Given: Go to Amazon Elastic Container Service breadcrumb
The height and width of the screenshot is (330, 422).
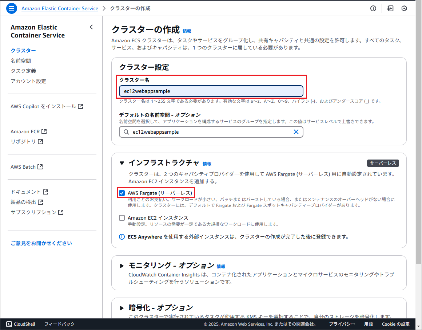Looking at the screenshot, I should click(x=60, y=8).
